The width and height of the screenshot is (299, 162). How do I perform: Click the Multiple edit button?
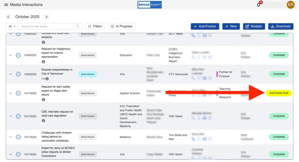(x=254, y=26)
